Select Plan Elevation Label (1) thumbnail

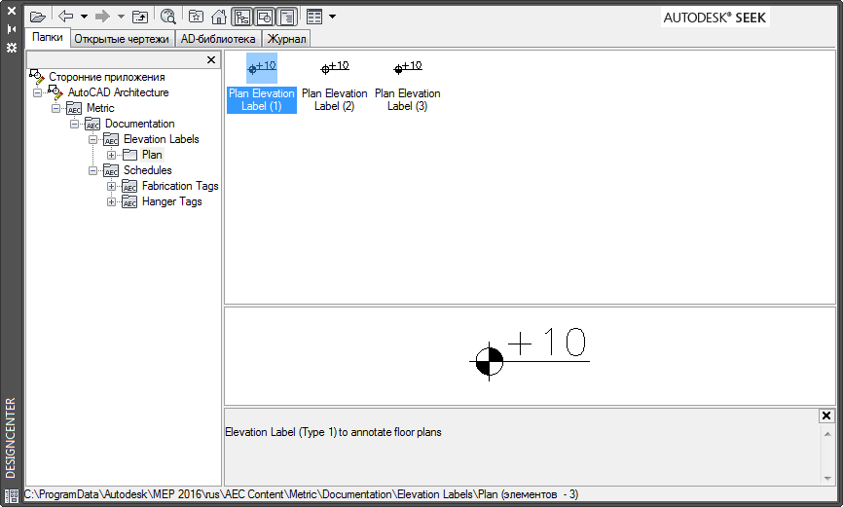[262, 68]
